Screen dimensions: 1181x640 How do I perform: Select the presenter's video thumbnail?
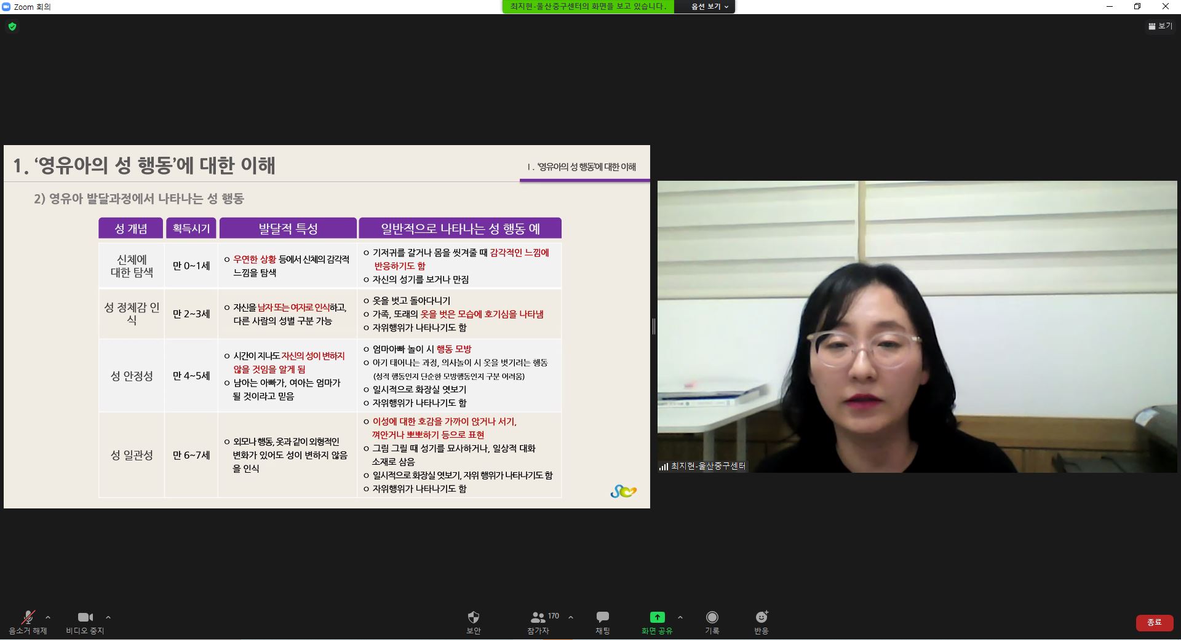click(x=917, y=326)
